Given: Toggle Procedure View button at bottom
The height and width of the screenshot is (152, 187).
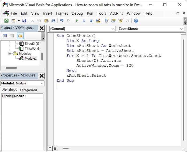Looking at the screenshot, I should click(x=50, y=148).
